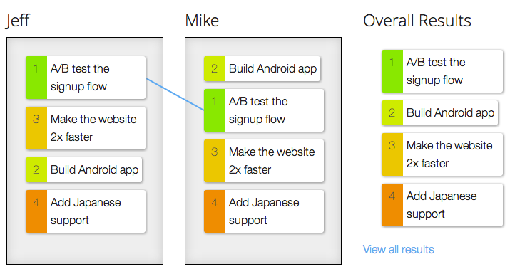The height and width of the screenshot is (274, 515).
Task: Click lime rank 2 badge in Mike's list
Action: (x=215, y=69)
